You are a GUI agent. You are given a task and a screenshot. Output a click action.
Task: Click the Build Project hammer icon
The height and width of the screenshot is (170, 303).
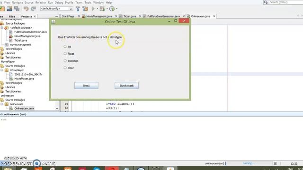coord(78,8)
